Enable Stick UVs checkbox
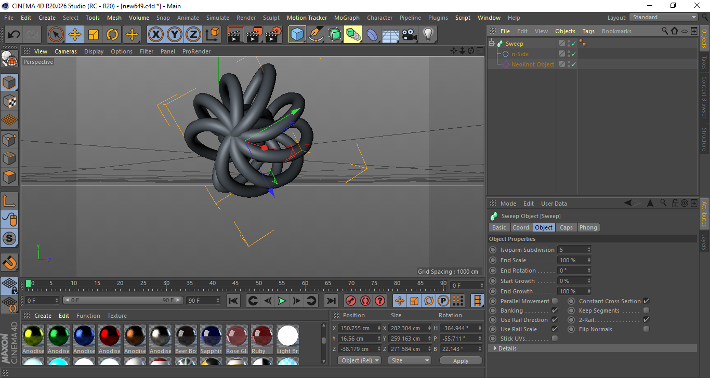 tap(555, 339)
